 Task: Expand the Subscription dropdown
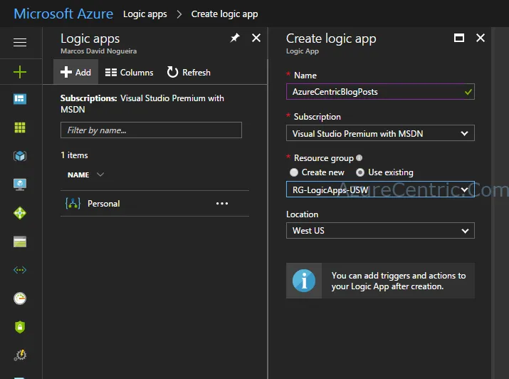(x=380, y=133)
